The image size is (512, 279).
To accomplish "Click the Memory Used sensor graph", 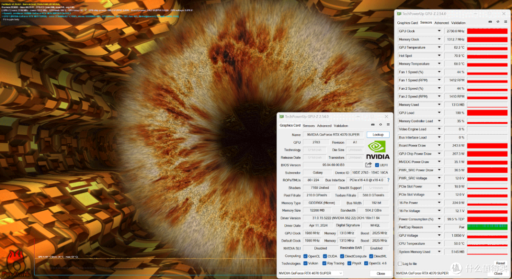I will [x=487, y=104].
